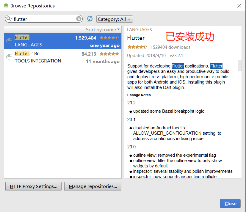Click the Android Studio window icon
Screen dimensions: 246x212
click(6, 6)
